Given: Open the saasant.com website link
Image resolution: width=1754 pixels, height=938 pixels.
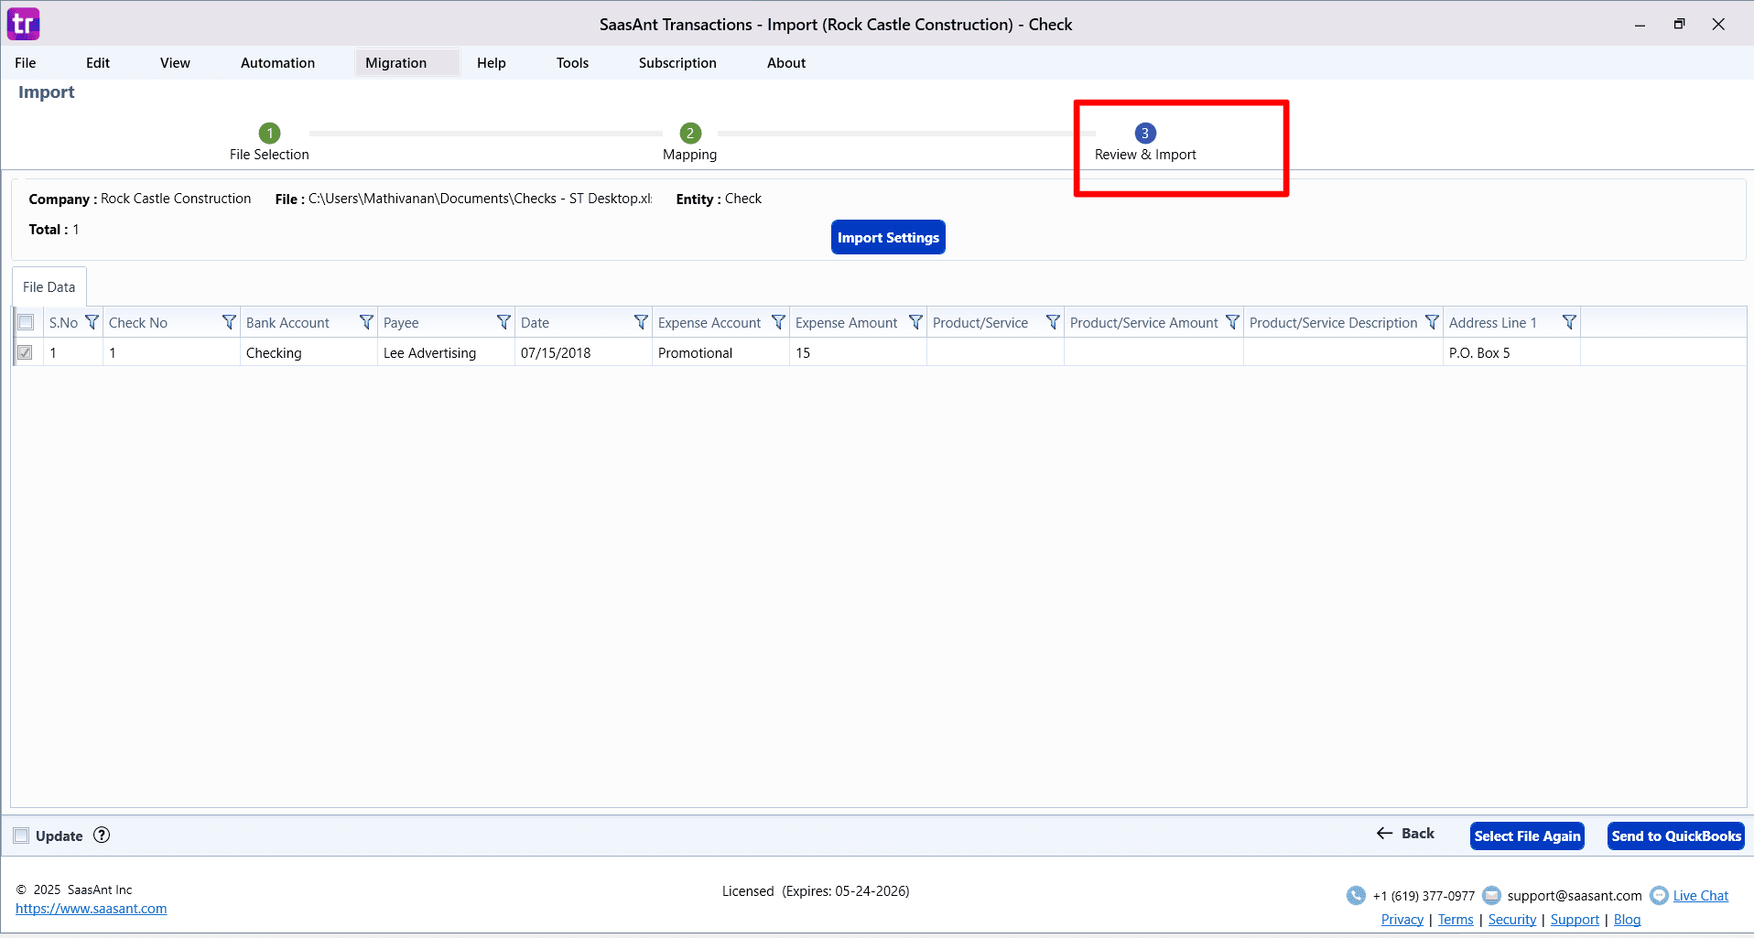Looking at the screenshot, I should [x=92, y=909].
